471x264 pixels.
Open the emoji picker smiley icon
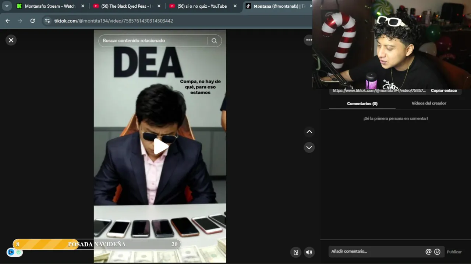tap(437, 252)
